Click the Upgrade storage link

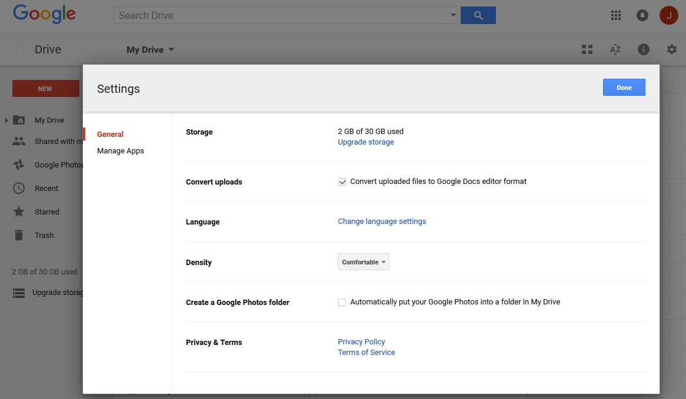(365, 142)
